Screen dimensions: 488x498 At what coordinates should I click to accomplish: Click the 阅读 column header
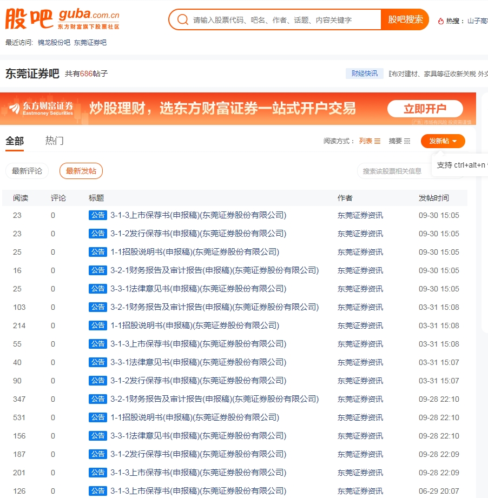click(x=21, y=198)
